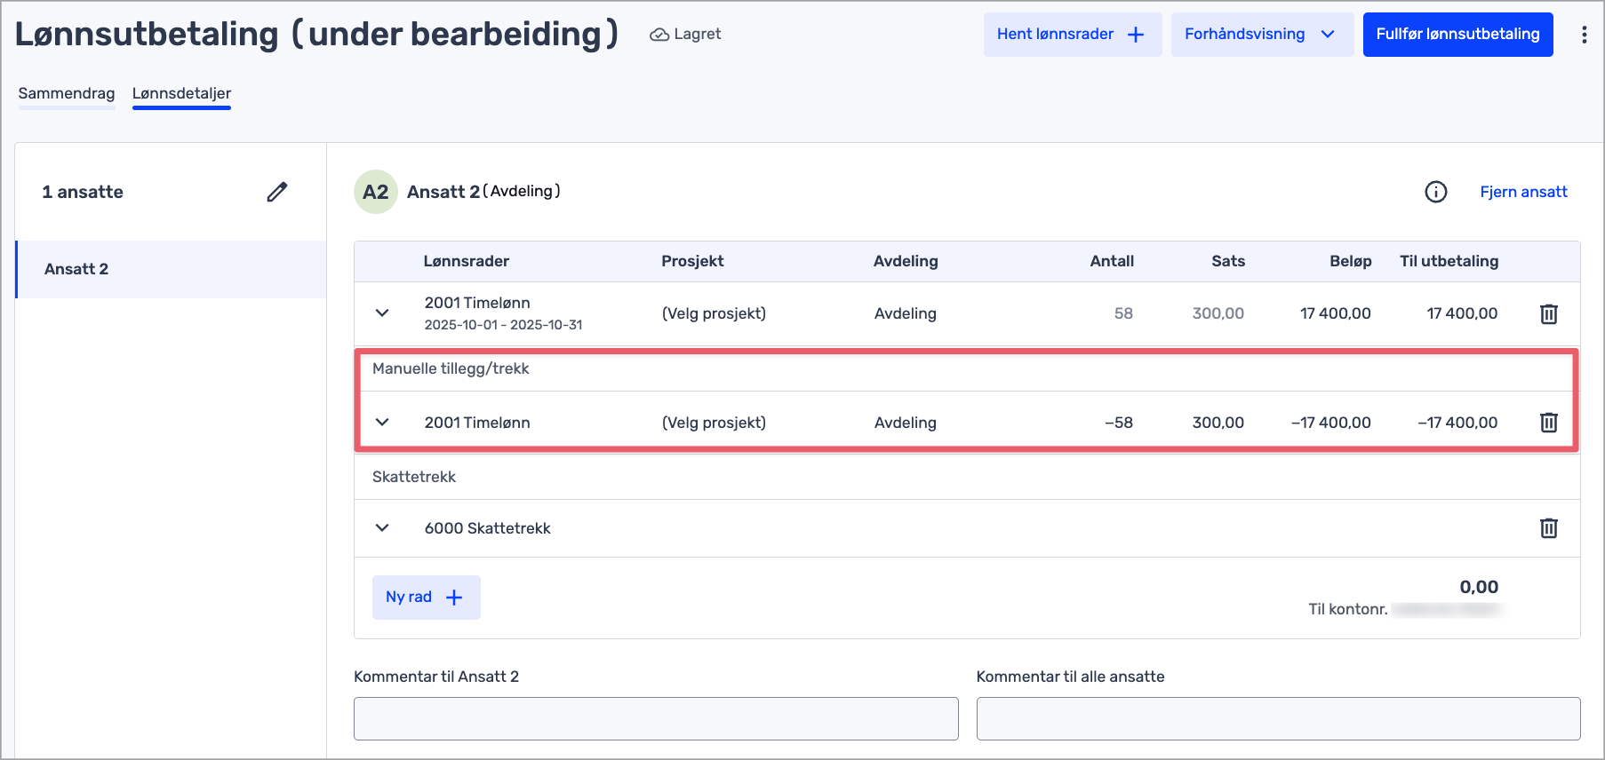
Task: Open the Forhåndsvisning dropdown
Action: point(1261,35)
